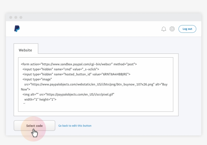The width and height of the screenshot is (207, 145).
Task: Click the line with name="cmd"
Action: 61,69
